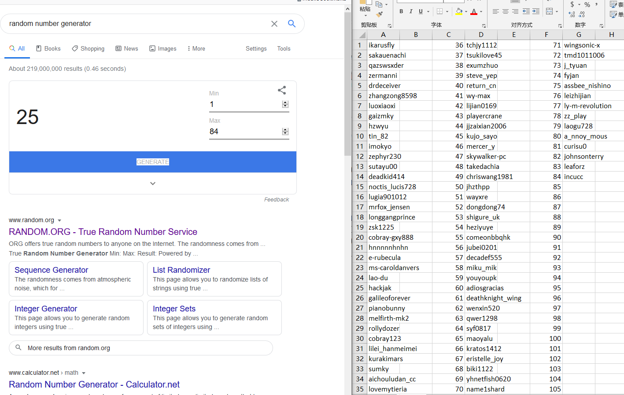Switch to the Images search tab
Image resolution: width=624 pixels, height=395 pixels.
(x=163, y=48)
